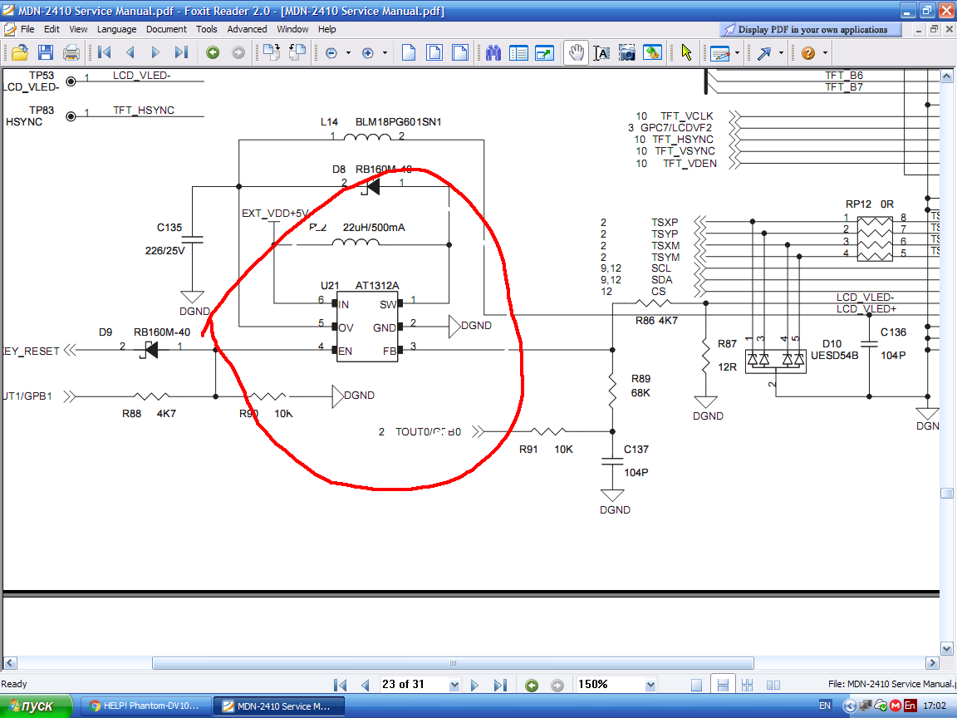Open the Advanced menu
The width and height of the screenshot is (957, 718).
click(x=247, y=29)
